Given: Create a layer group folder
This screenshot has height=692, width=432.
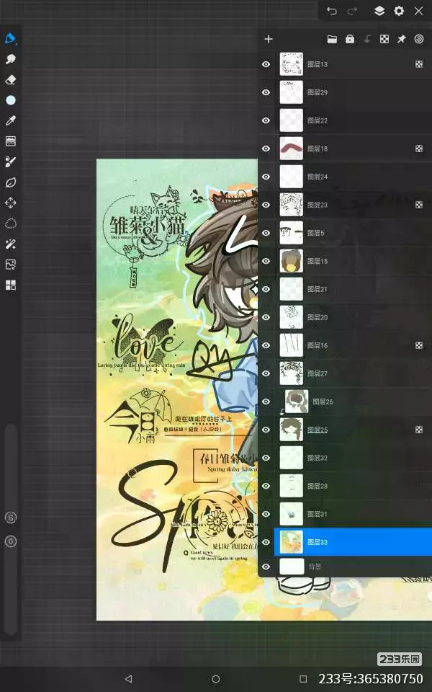Looking at the screenshot, I should tap(333, 39).
